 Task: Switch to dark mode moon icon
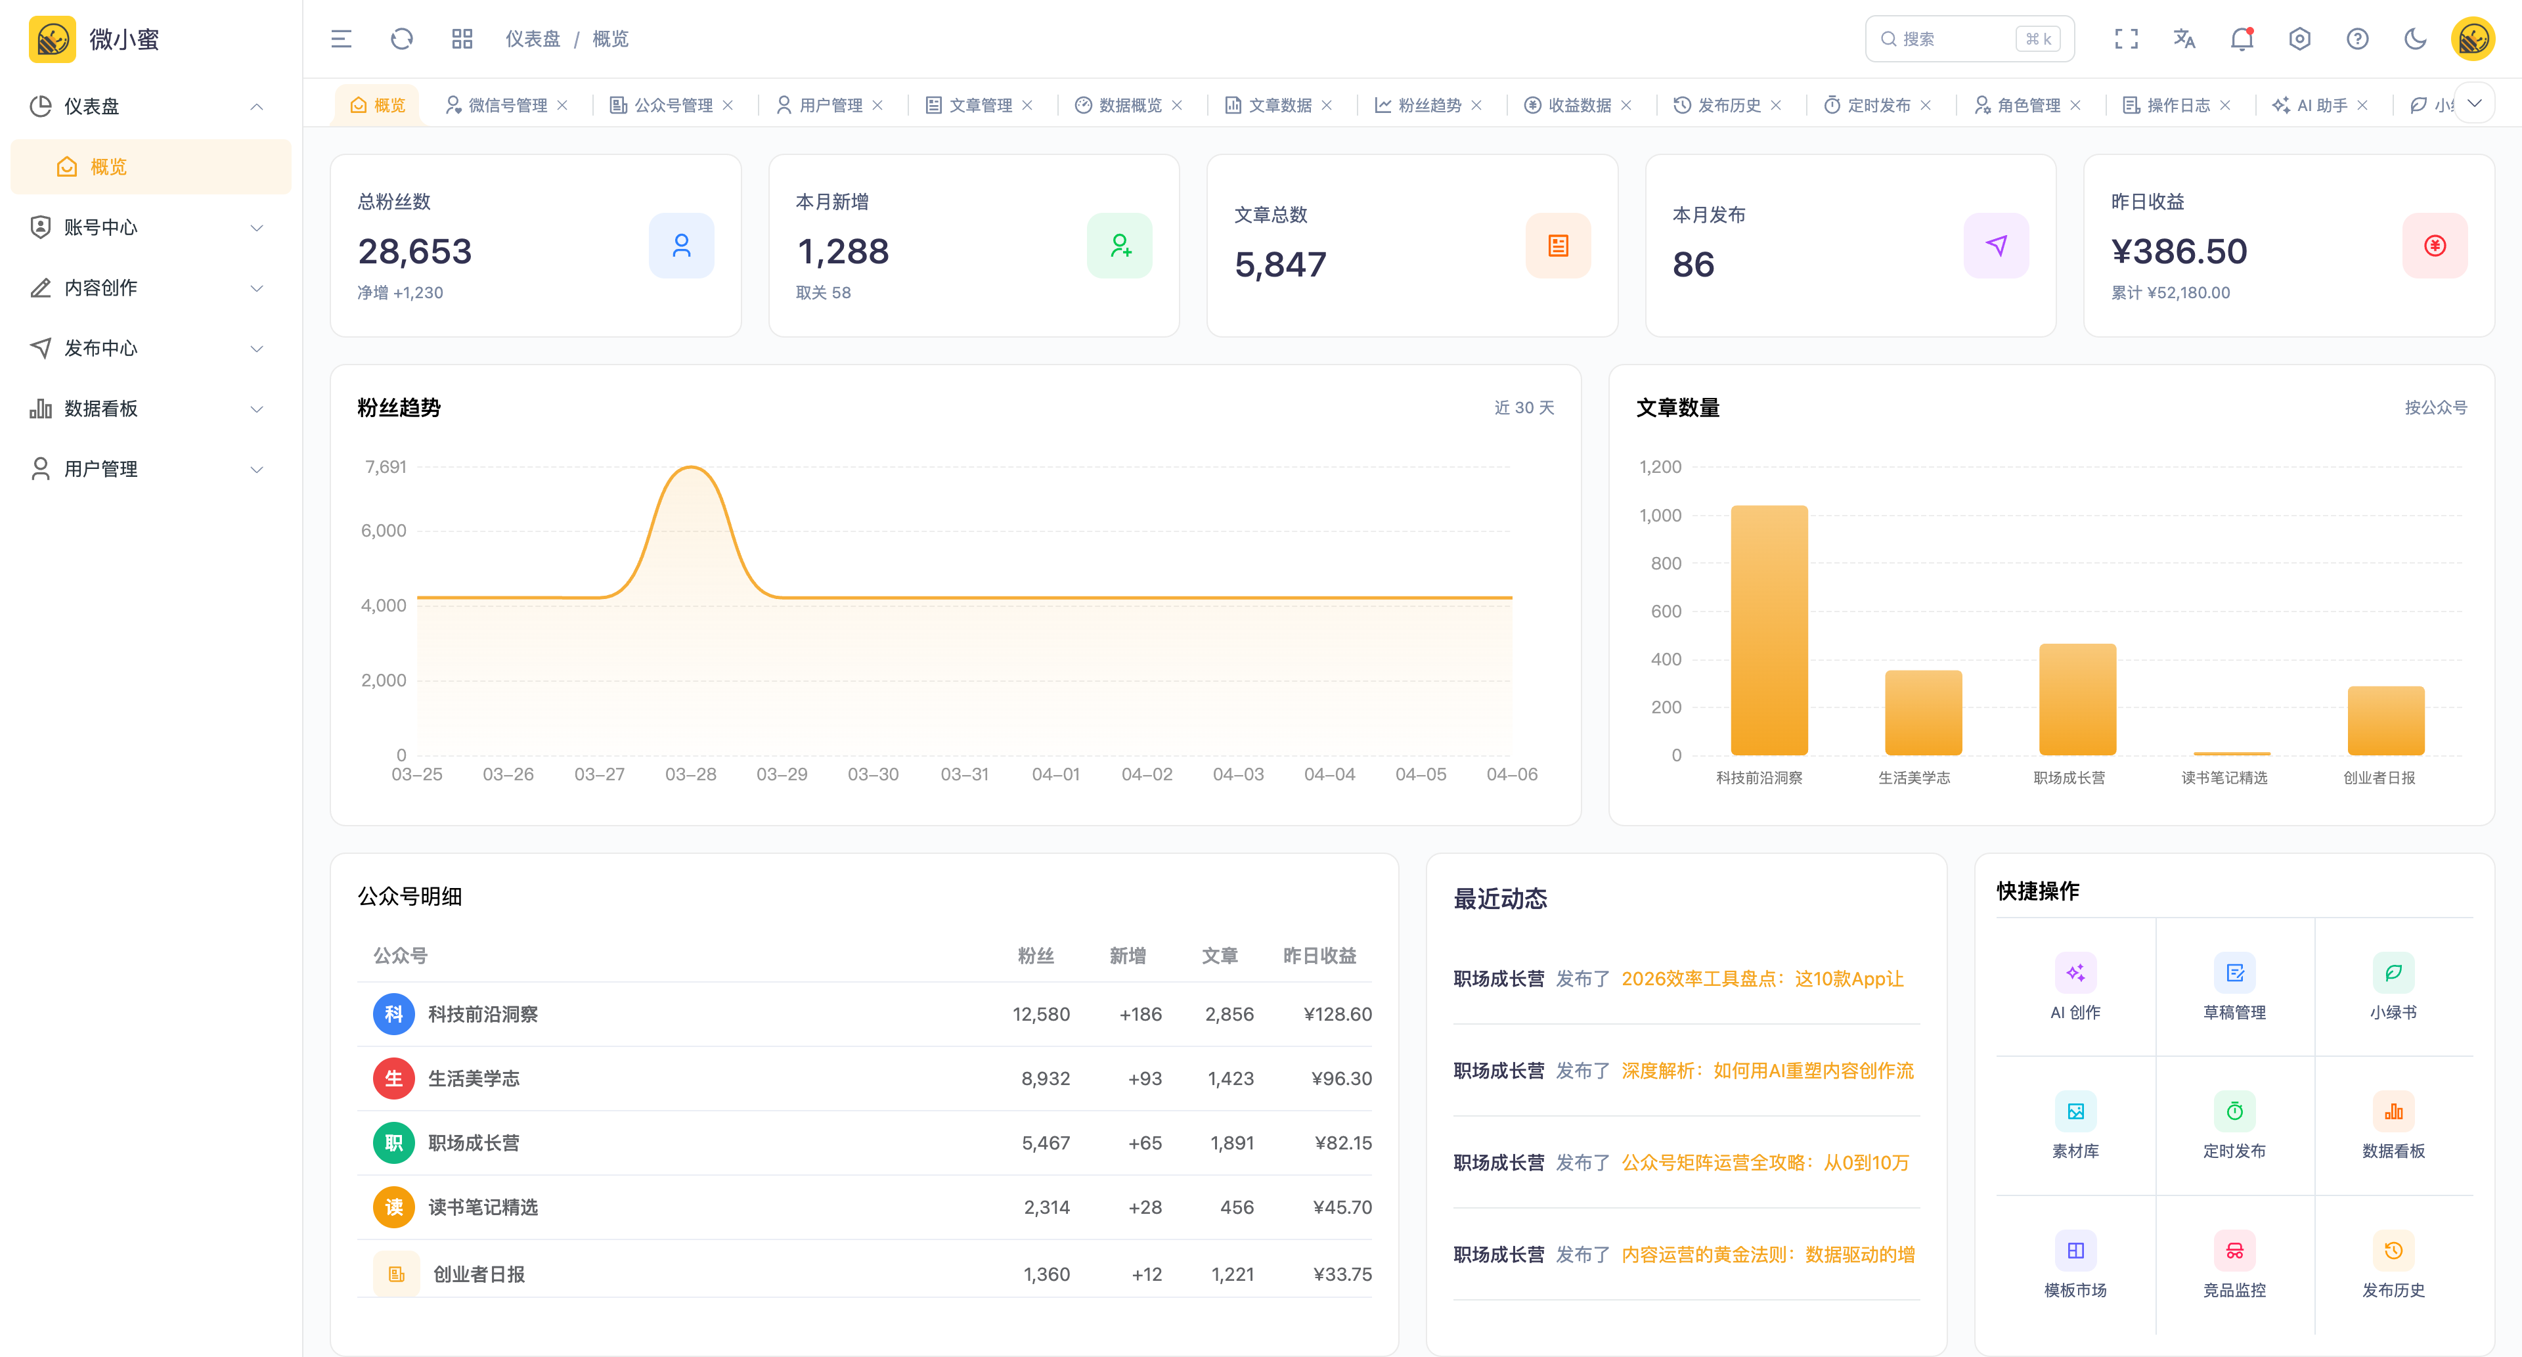coord(2414,39)
